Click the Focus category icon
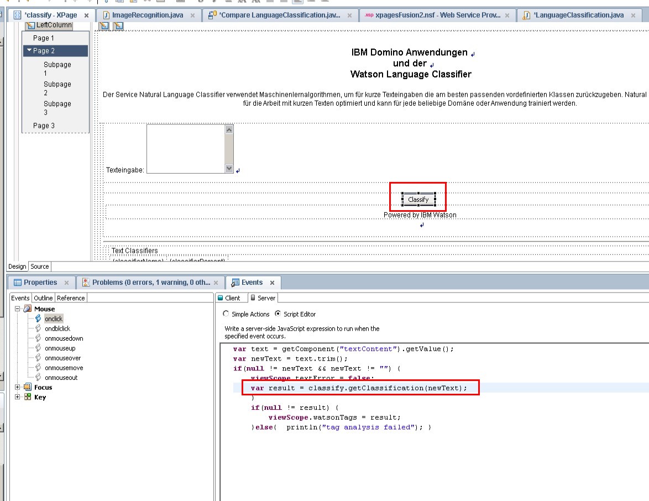The image size is (649, 501). [28, 387]
